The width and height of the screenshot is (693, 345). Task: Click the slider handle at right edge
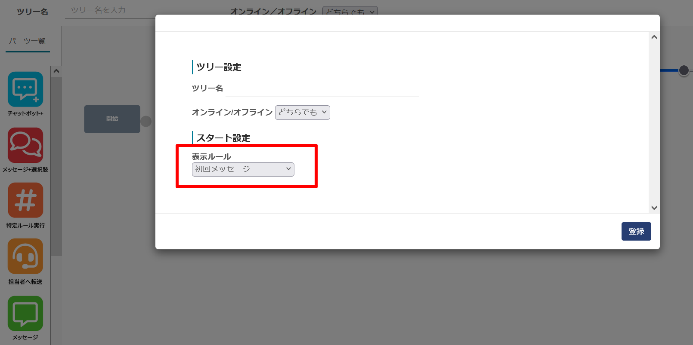tap(684, 70)
